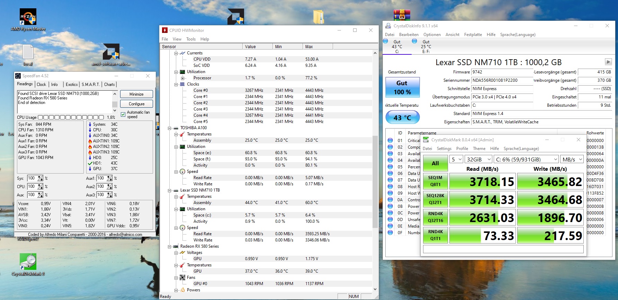
Task: Click the CrystalDiskInfo title bar icon
Action: tap(388, 26)
